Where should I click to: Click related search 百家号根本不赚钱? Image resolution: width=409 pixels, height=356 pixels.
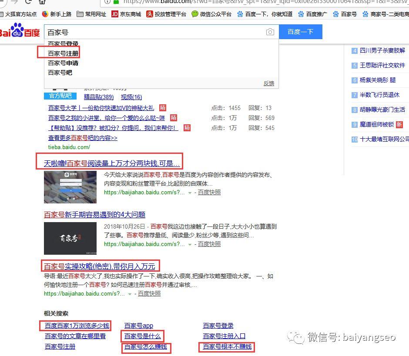[227, 346]
